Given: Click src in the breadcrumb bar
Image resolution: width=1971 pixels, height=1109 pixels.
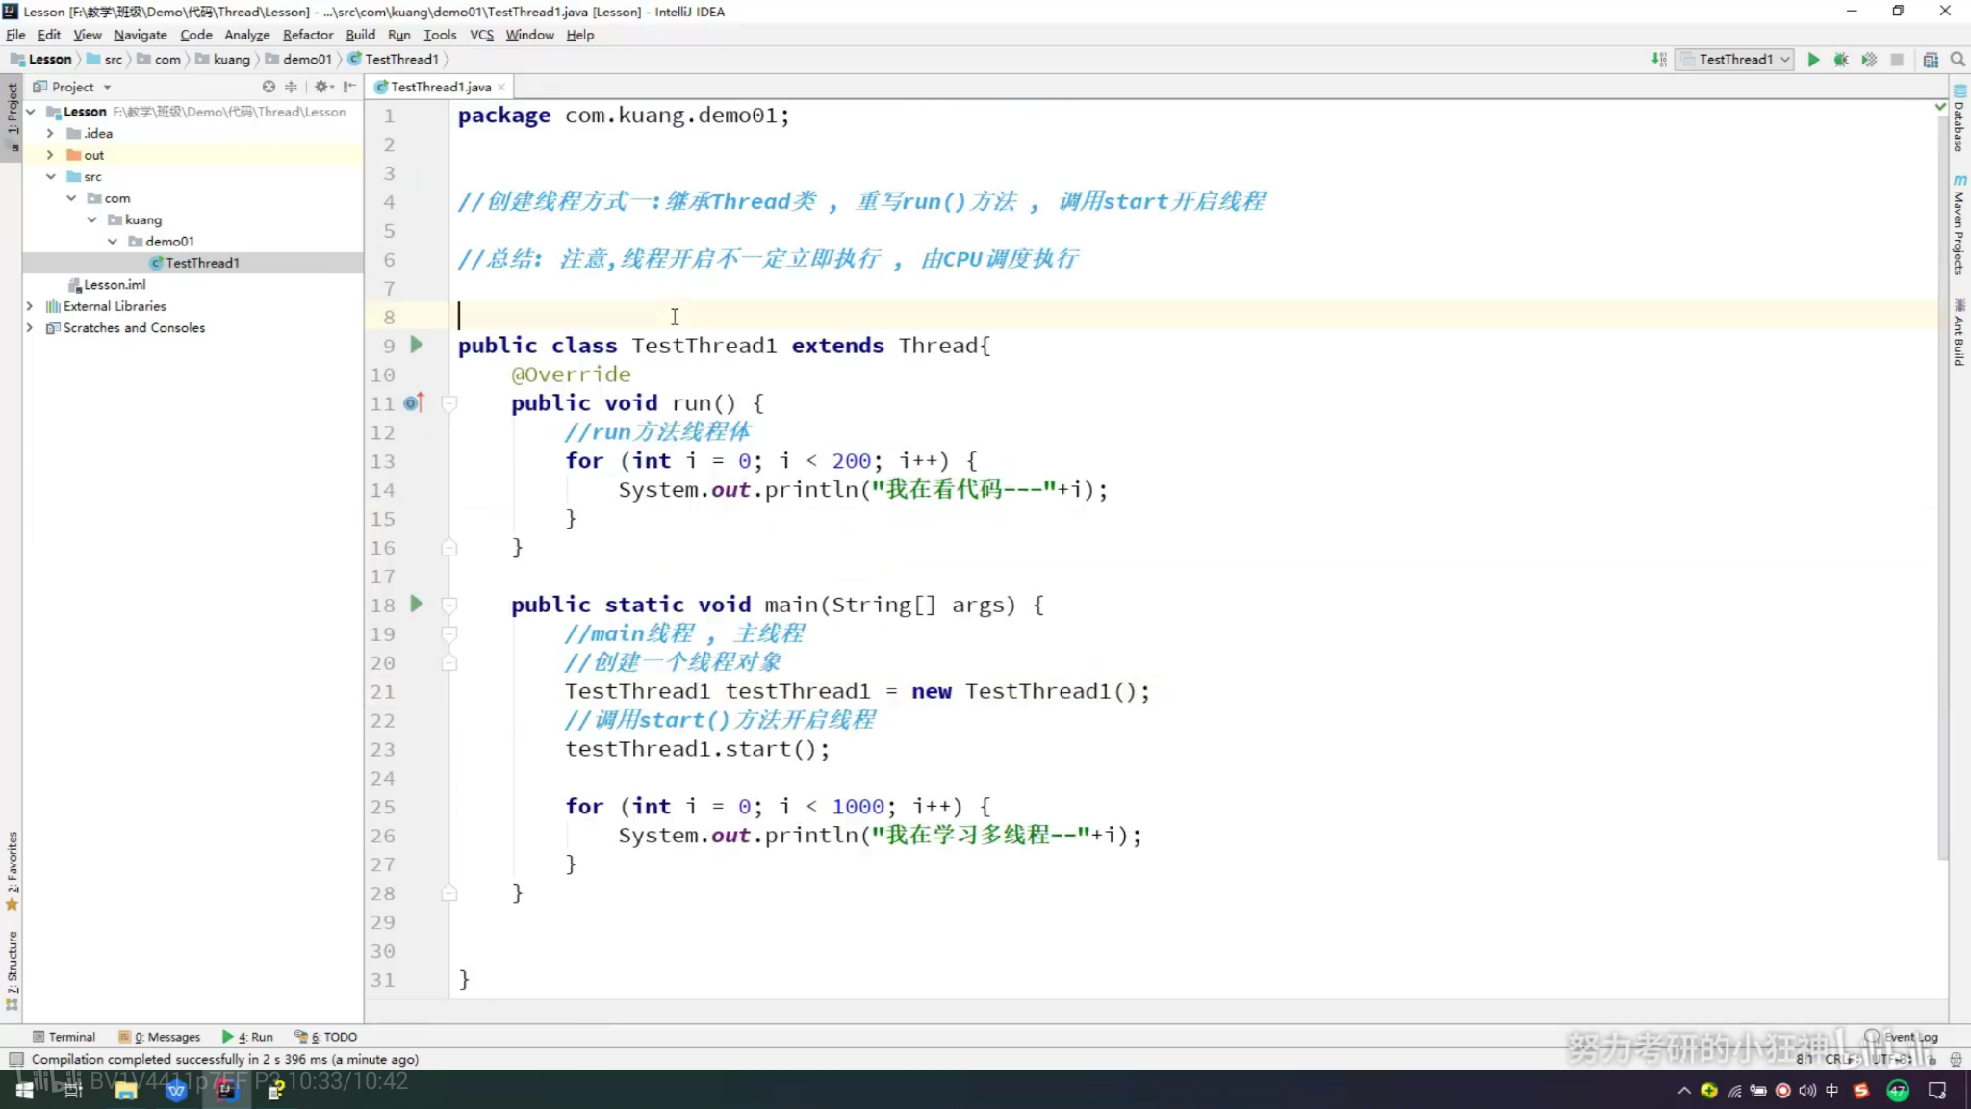Looking at the screenshot, I should click(105, 60).
